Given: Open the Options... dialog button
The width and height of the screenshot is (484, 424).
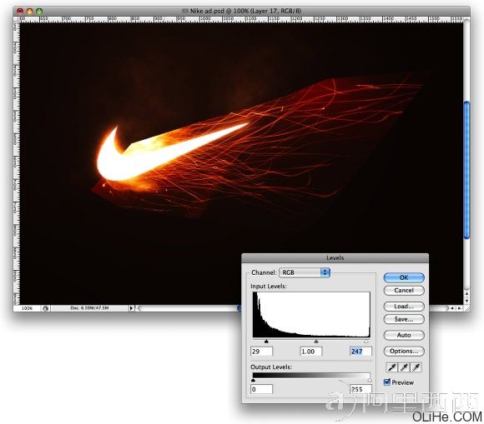Looking at the screenshot, I should click(x=404, y=351).
